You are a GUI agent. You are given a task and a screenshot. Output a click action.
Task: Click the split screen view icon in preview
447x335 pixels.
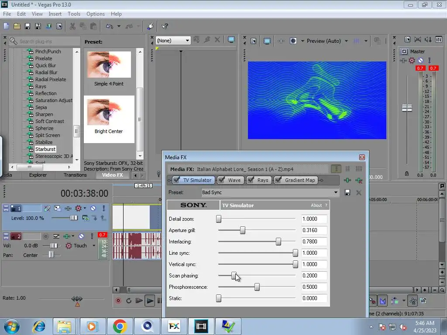coord(293,41)
